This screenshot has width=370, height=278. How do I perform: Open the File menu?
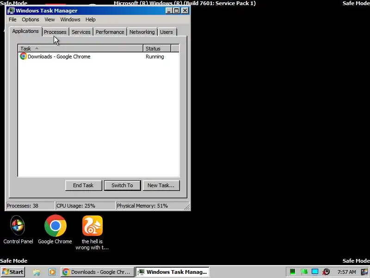pyautogui.click(x=12, y=19)
